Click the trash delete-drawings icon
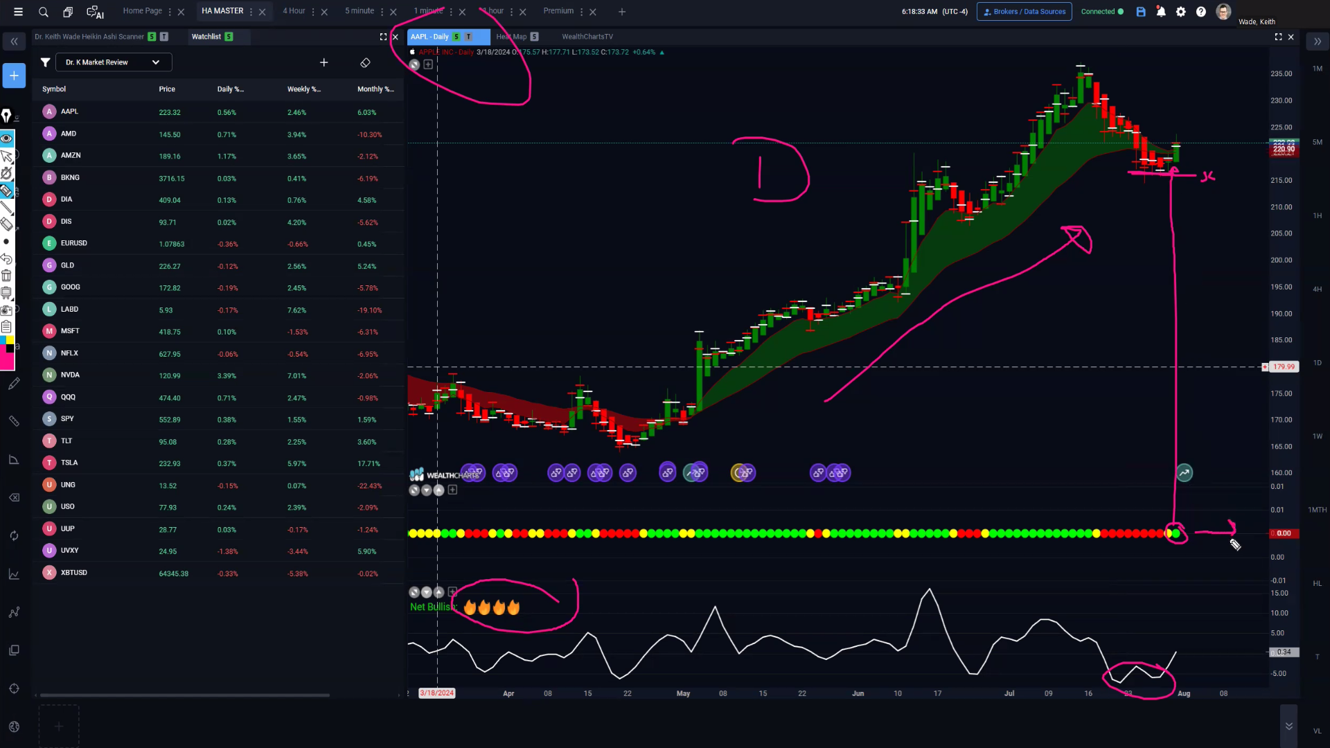1330x748 pixels. tap(6, 276)
